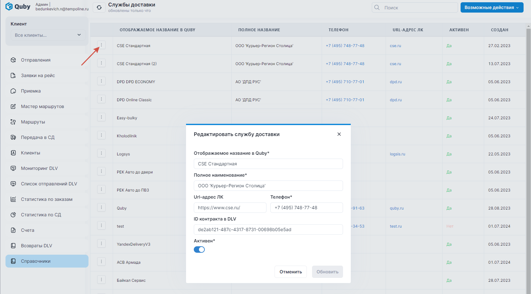The height and width of the screenshot is (294, 531).
Task: Open row menu for Байкал Сервис
Action: (101, 280)
